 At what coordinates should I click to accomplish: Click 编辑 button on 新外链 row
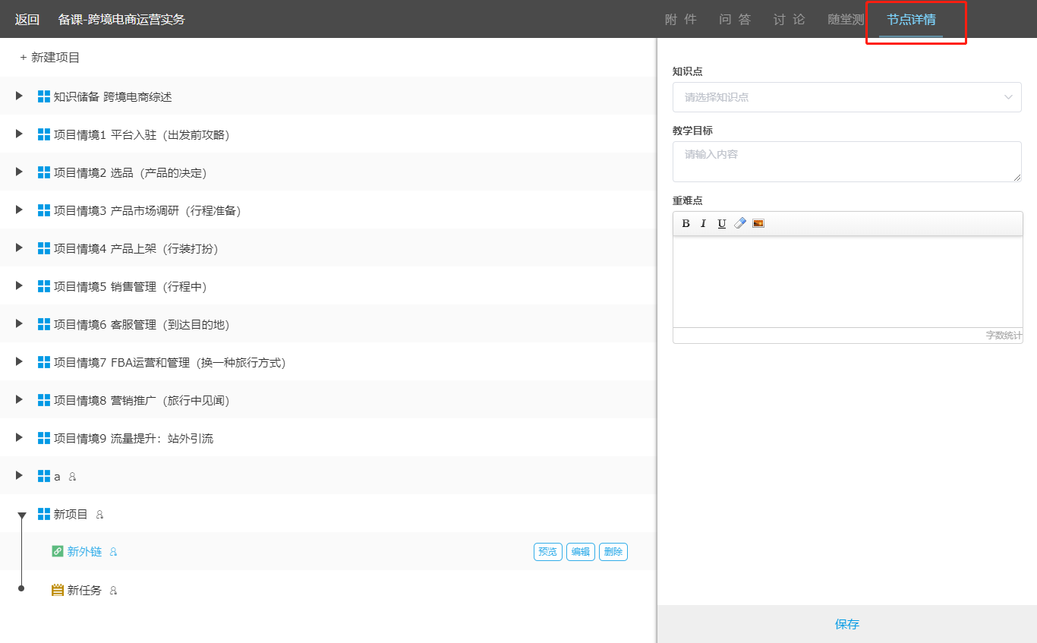(580, 552)
